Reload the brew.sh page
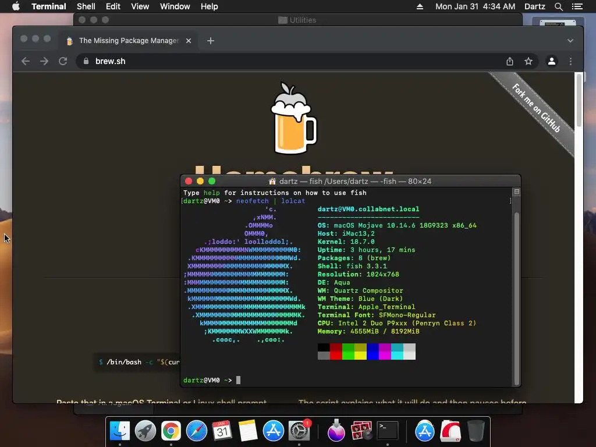 [x=63, y=61]
